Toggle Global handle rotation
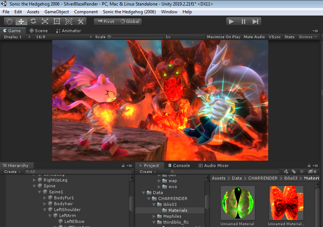 click(x=130, y=21)
